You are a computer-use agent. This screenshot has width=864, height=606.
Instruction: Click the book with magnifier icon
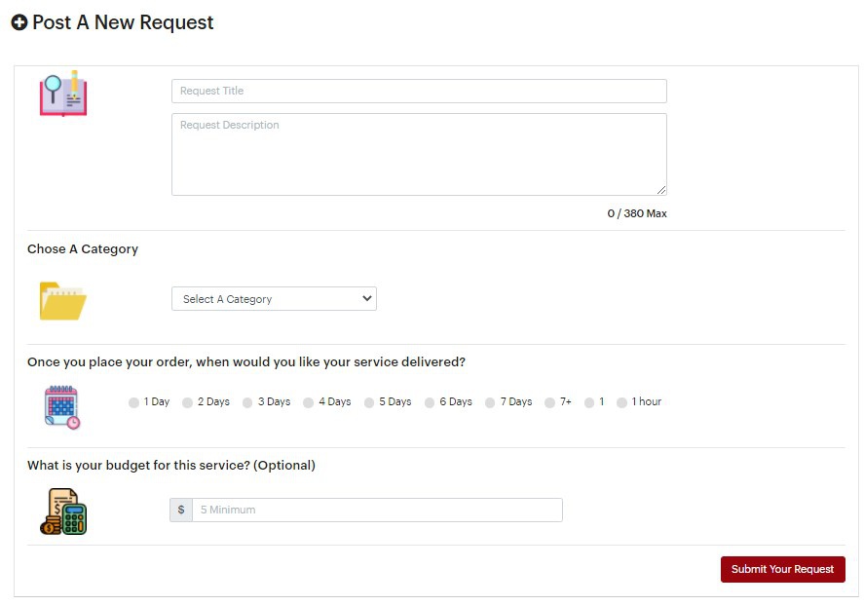point(63,95)
